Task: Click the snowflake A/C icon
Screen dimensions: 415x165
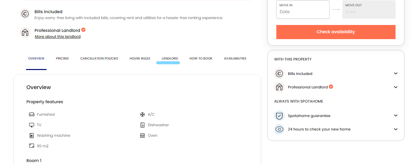Action: coord(143,114)
